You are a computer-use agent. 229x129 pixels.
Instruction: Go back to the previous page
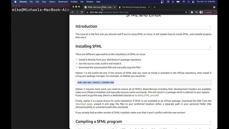pos(73,12)
